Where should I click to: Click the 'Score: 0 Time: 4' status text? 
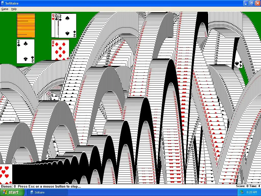point(248,186)
